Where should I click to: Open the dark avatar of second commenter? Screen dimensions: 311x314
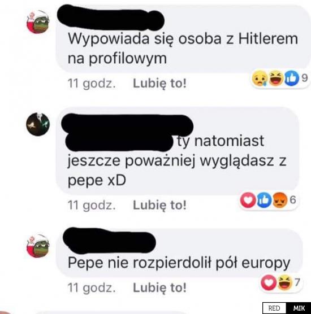38,124
